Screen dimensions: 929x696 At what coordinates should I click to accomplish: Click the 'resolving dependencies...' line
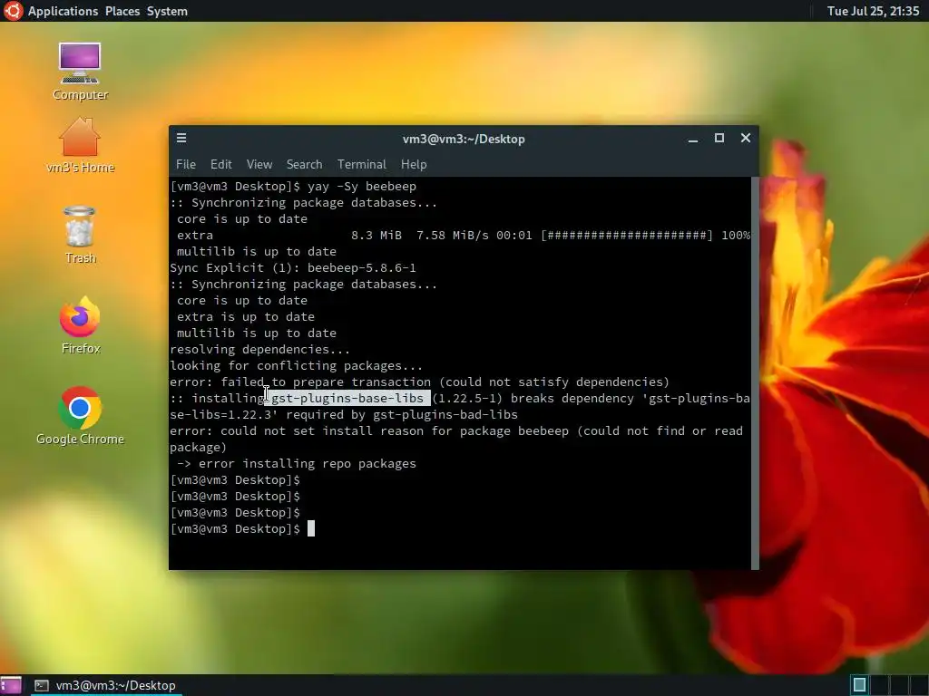point(260,350)
